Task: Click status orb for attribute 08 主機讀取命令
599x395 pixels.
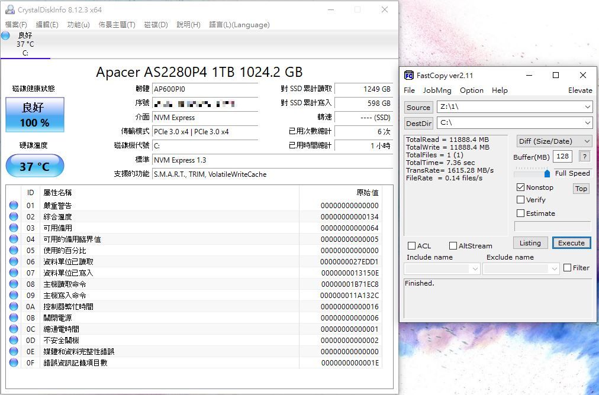Action: [14, 284]
